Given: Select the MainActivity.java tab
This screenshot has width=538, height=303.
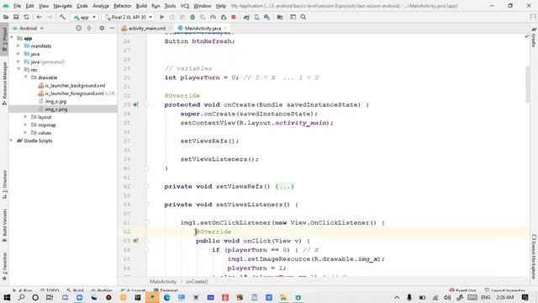Looking at the screenshot, I should pyautogui.click(x=203, y=28).
